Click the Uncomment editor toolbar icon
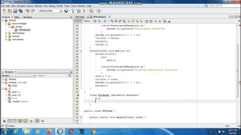 coord(169,21)
